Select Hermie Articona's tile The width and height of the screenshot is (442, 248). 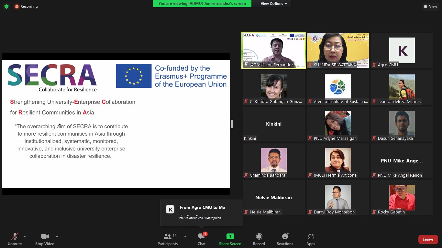coord(338,160)
